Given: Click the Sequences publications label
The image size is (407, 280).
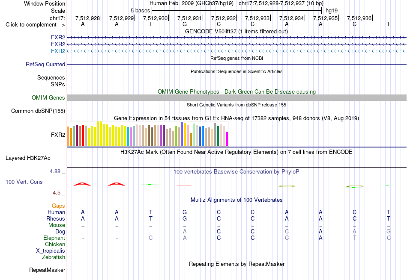Looking at the screenshot, I should (51, 78).
